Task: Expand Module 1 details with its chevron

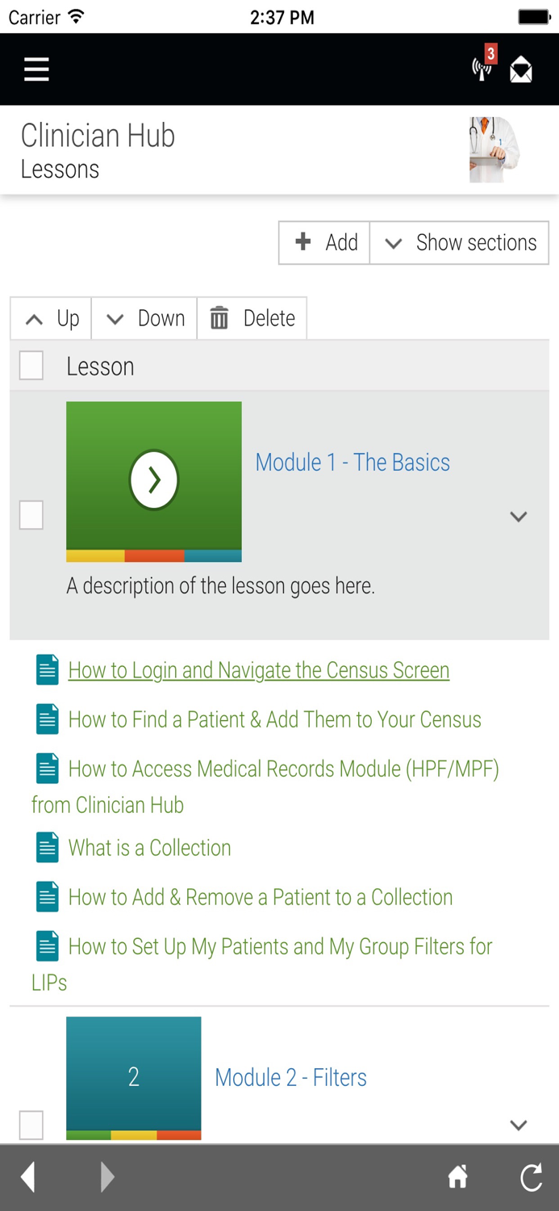Action: [519, 515]
